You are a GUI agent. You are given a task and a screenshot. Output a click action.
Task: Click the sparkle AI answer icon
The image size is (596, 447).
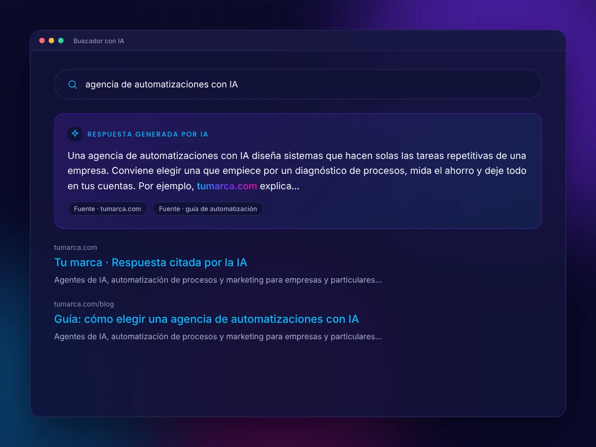click(x=75, y=134)
